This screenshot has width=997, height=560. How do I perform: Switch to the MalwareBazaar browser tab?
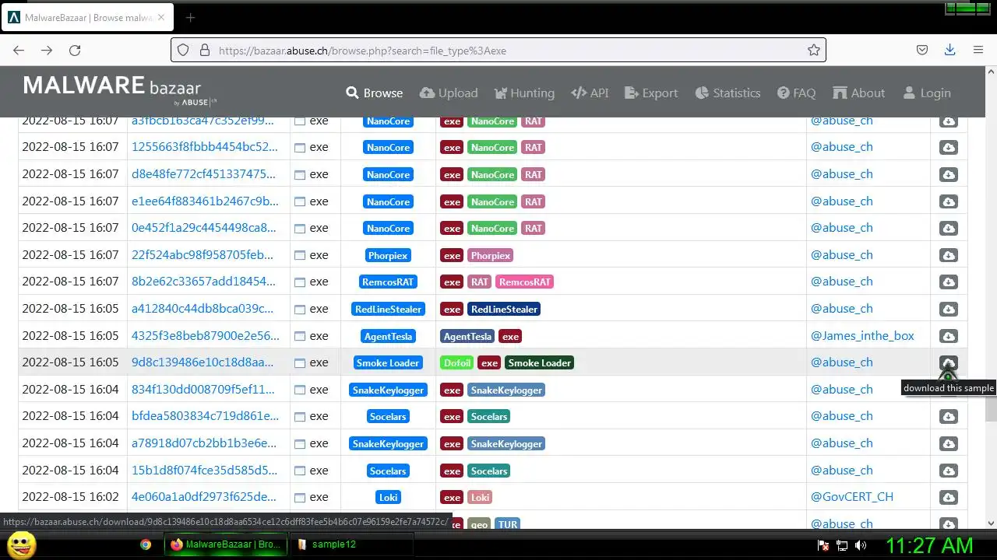(x=87, y=17)
